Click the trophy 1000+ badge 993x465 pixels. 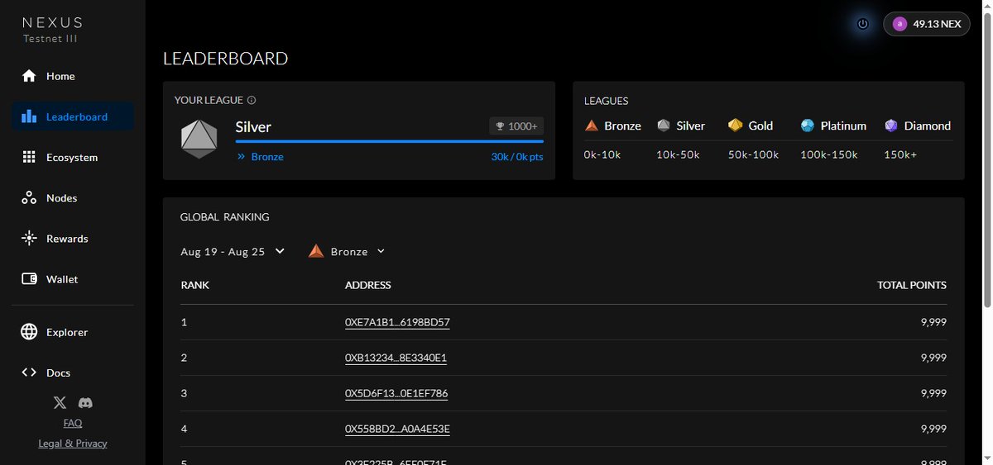pyautogui.click(x=516, y=126)
